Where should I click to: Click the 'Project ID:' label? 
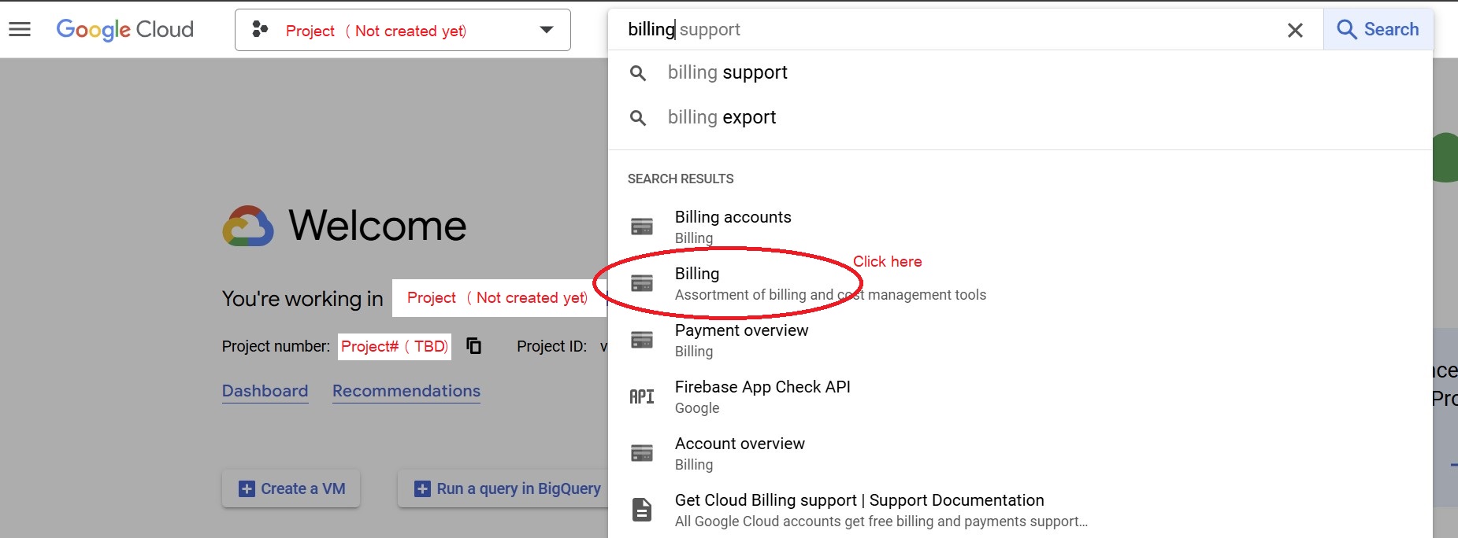click(x=551, y=346)
